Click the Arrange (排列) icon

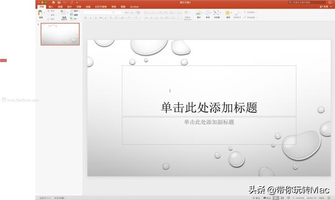(228, 13)
